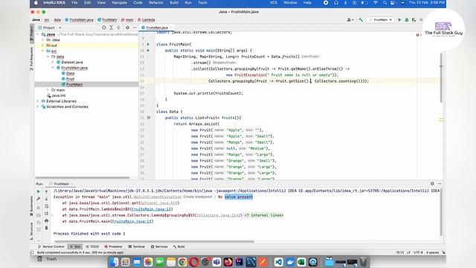Toggle scroll to end icon in Run panel
Image resolution: width=476 pixels, height=268 pixels.
click(46, 214)
